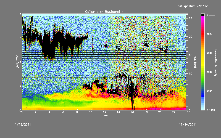
Task: Click the '60.0' colorbar scale value
Action: click(x=209, y=53)
